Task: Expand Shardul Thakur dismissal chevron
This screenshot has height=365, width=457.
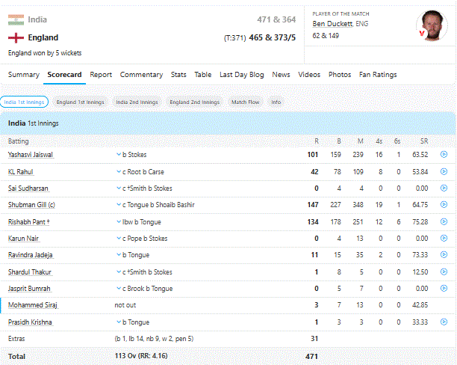Action: point(119,272)
